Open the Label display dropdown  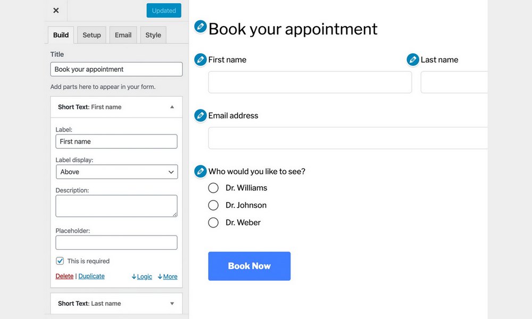(117, 172)
